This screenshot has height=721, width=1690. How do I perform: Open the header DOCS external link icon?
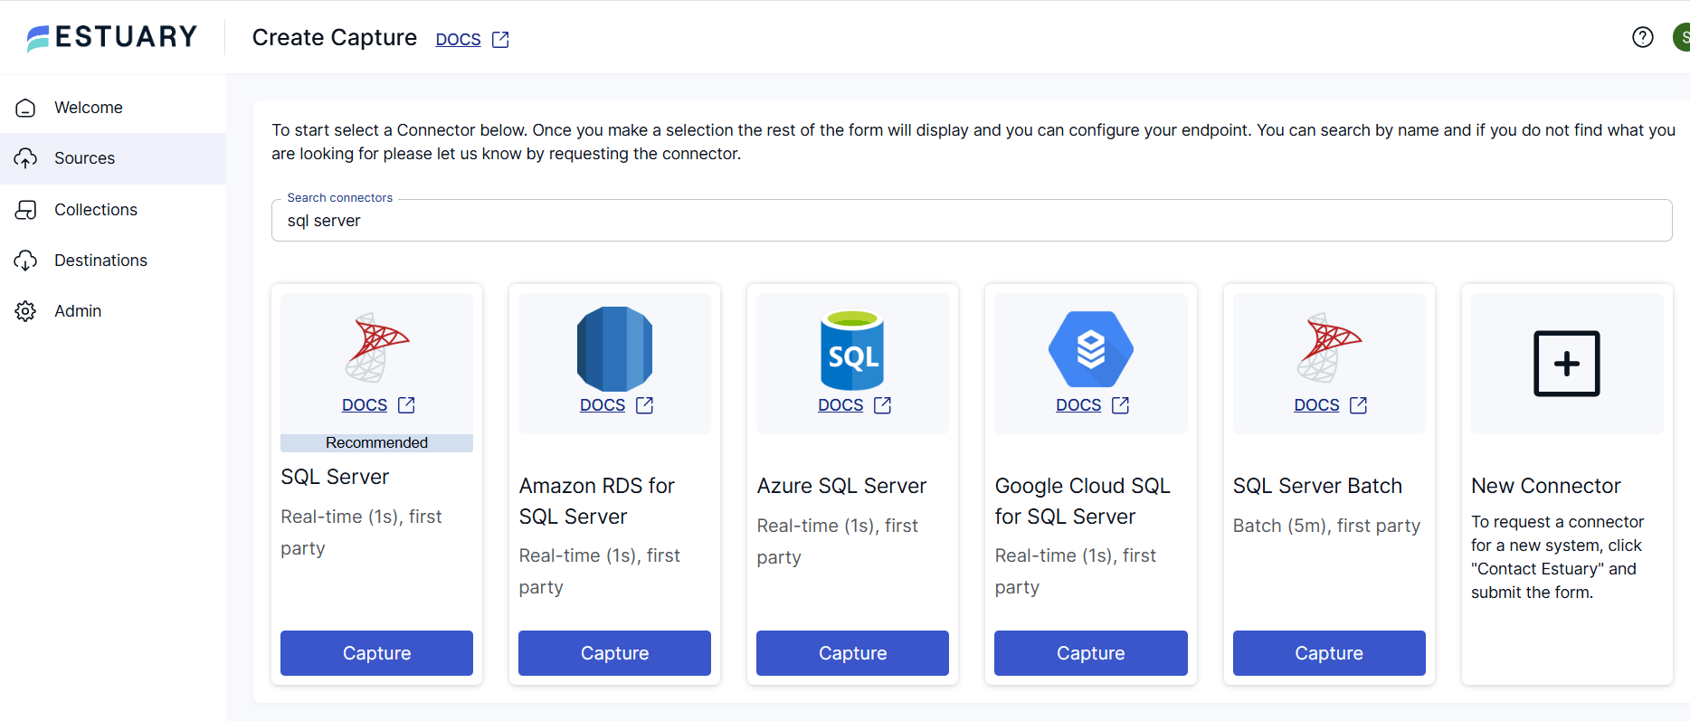coord(500,40)
